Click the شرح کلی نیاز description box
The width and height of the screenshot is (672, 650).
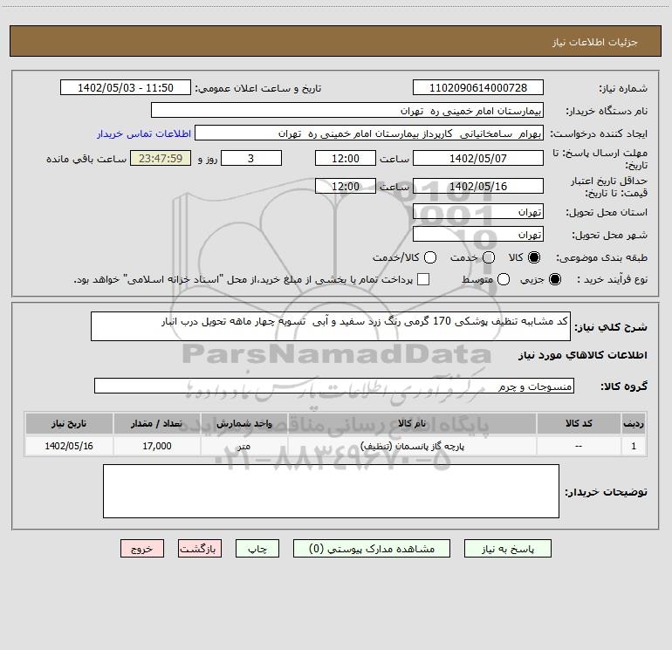point(331,326)
